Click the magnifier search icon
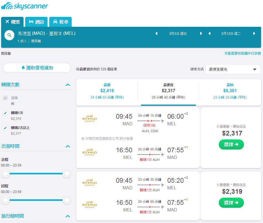Viewport: 263px width, 223px height. [9, 35]
